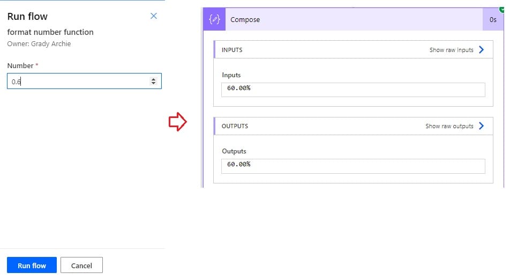
Task: Select the Outputs value 60.00% field
Action: coord(353,166)
